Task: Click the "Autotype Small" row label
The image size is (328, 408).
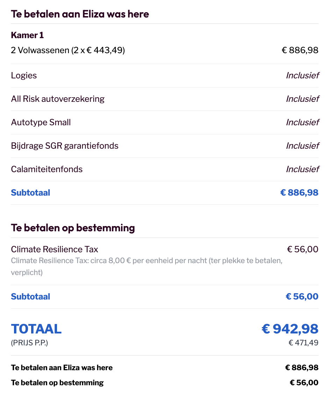Action: coord(41,122)
